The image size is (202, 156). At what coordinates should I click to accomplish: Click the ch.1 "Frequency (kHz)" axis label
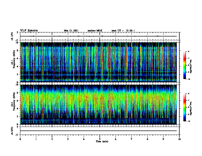pyautogui.click(x=14, y=59)
